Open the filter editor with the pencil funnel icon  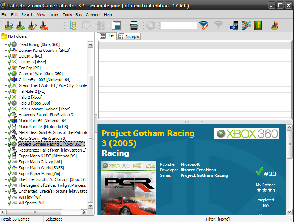(204, 25)
